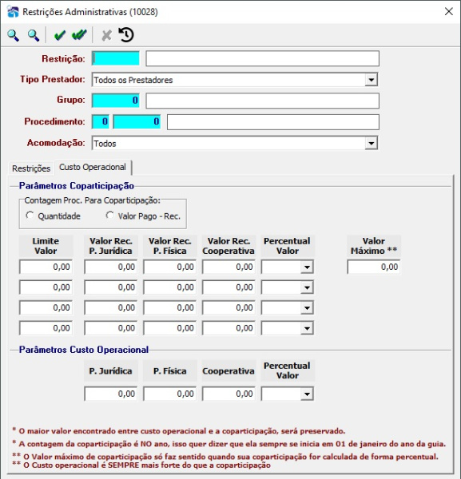Open first row Percentual Valor dropdown in Coparticipação
Image resolution: width=461 pixels, height=479 pixels.
[307, 267]
